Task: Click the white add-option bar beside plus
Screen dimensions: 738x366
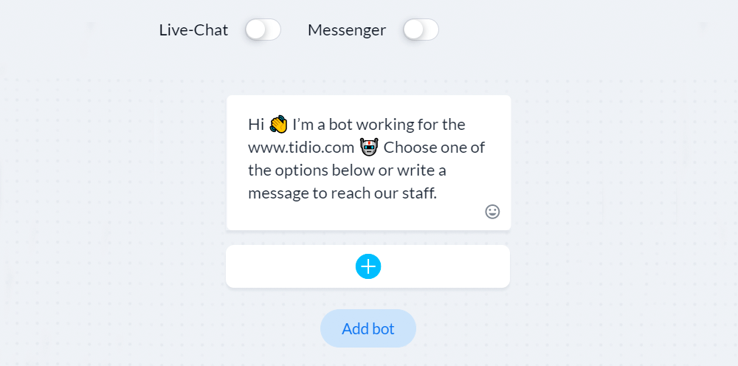Action: click(x=442, y=266)
